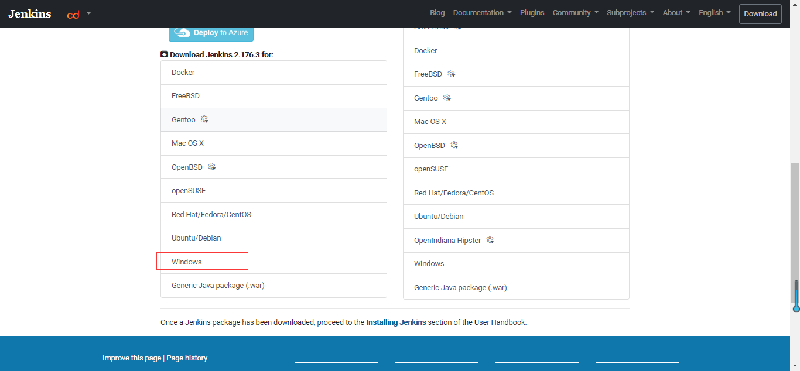Open the Plugins navigation item

pyautogui.click(x=532, y=13)
